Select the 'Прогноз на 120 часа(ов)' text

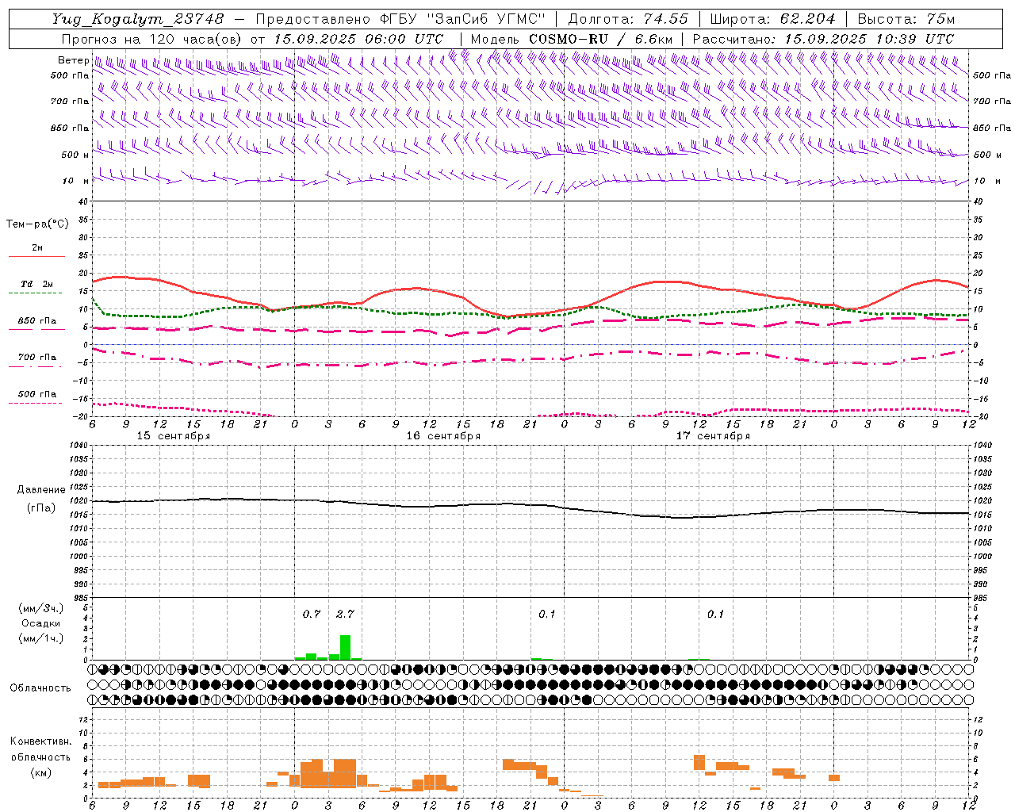(152, 39)
